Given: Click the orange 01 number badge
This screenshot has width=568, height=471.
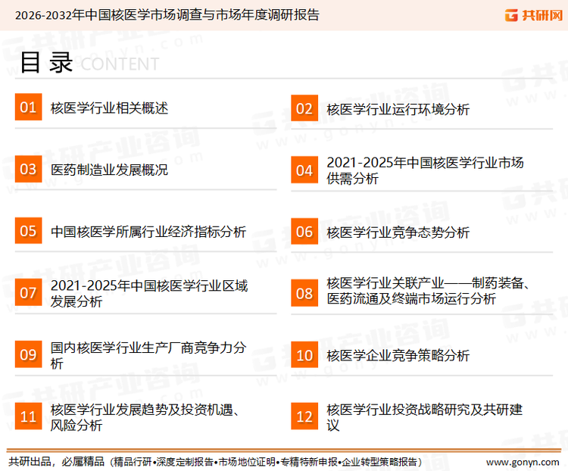Looking at the screenshot, I should coord(28,107).
